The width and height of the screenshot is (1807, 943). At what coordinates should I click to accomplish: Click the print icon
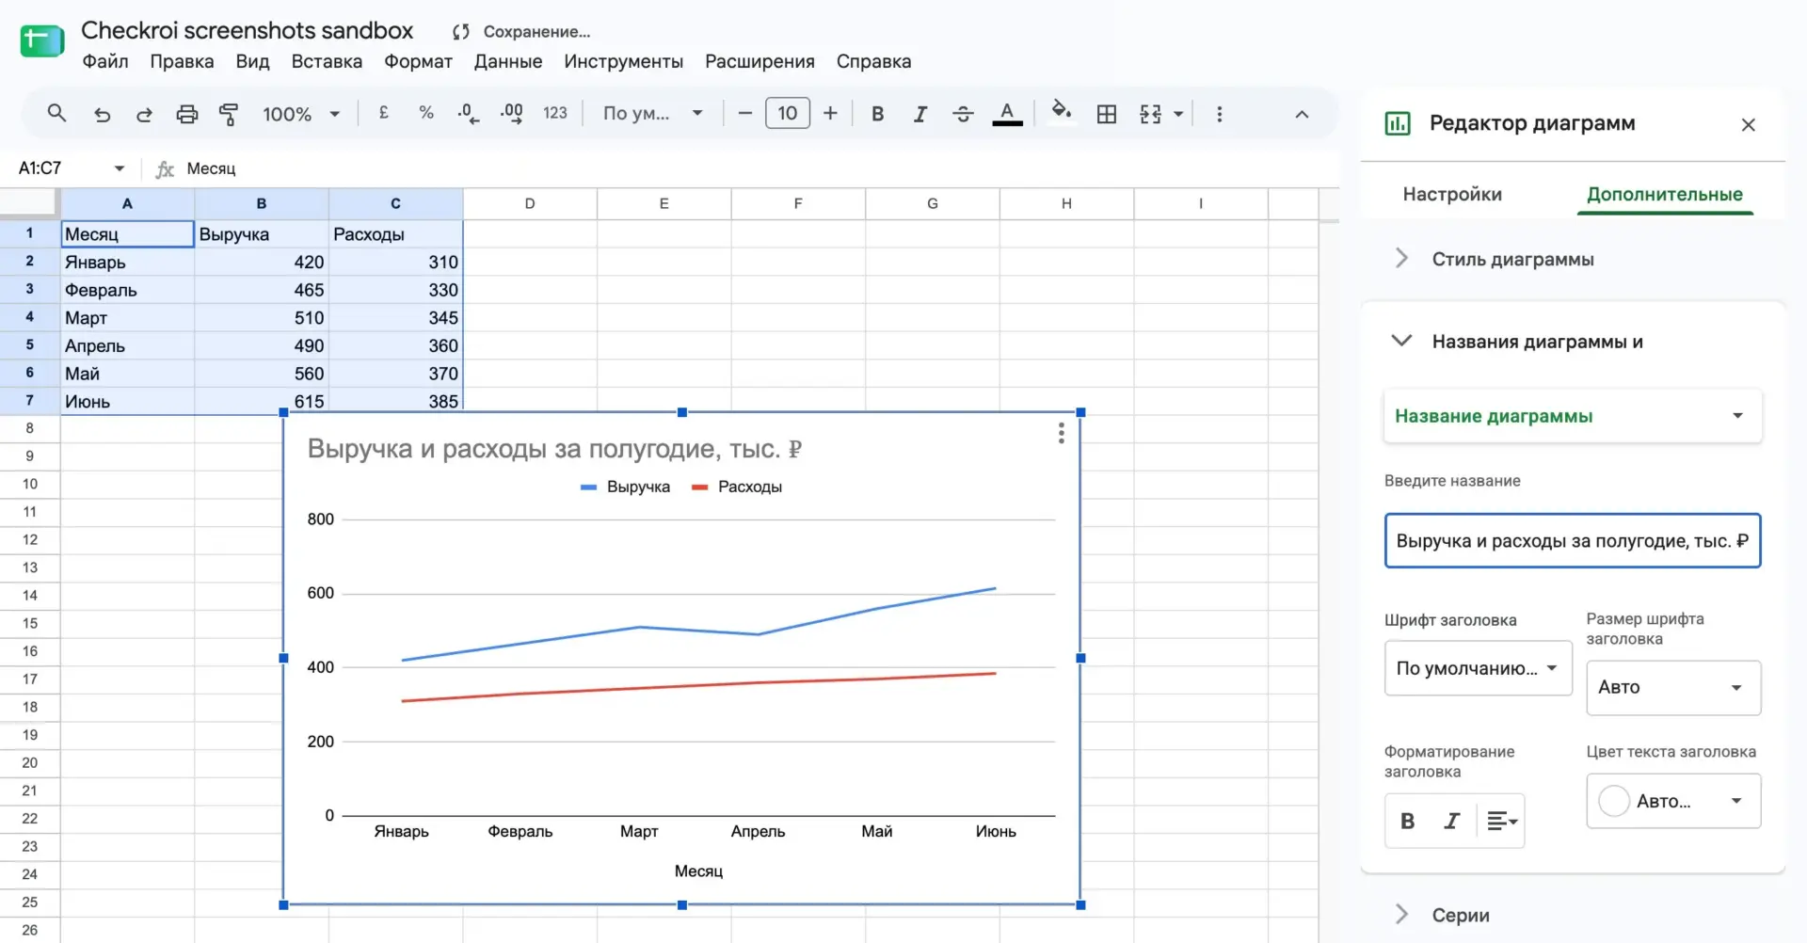point(187,114)
